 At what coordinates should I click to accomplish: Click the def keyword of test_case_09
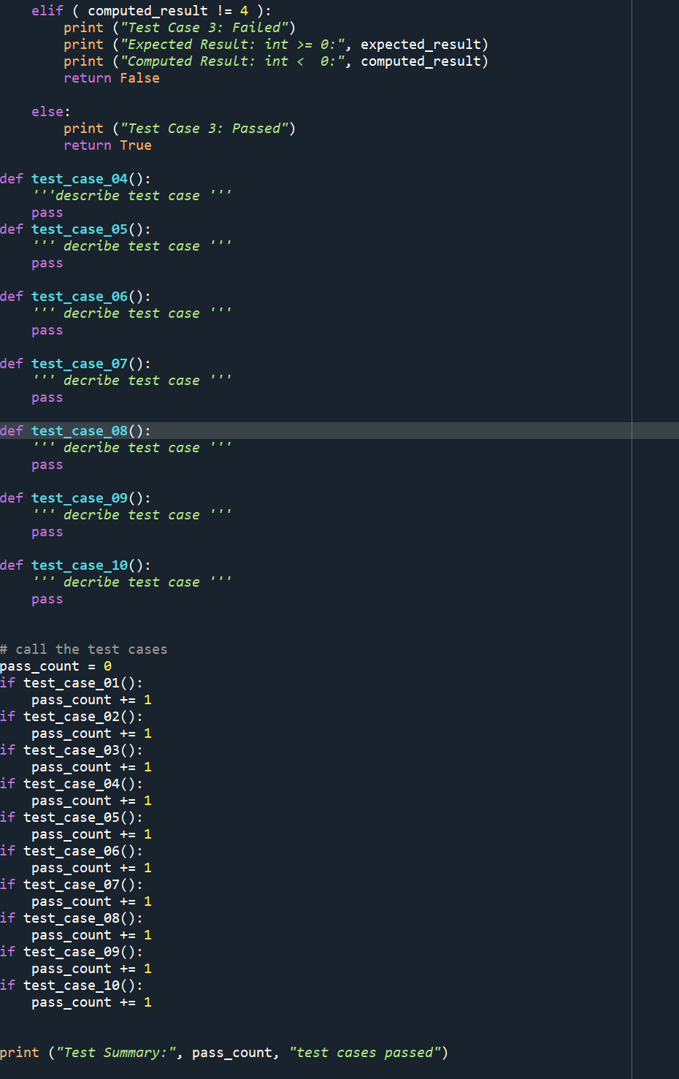(x=12, y=497)
